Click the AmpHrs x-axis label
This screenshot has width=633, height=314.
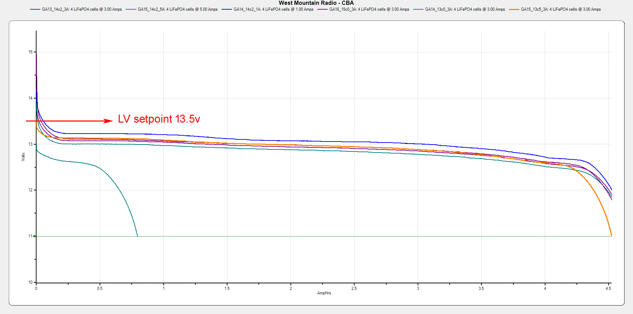324,293
